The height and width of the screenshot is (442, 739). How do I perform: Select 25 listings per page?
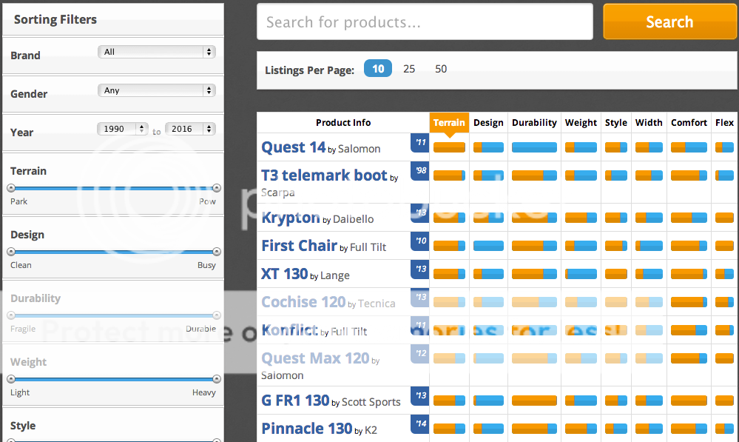[x=409, y=69]
